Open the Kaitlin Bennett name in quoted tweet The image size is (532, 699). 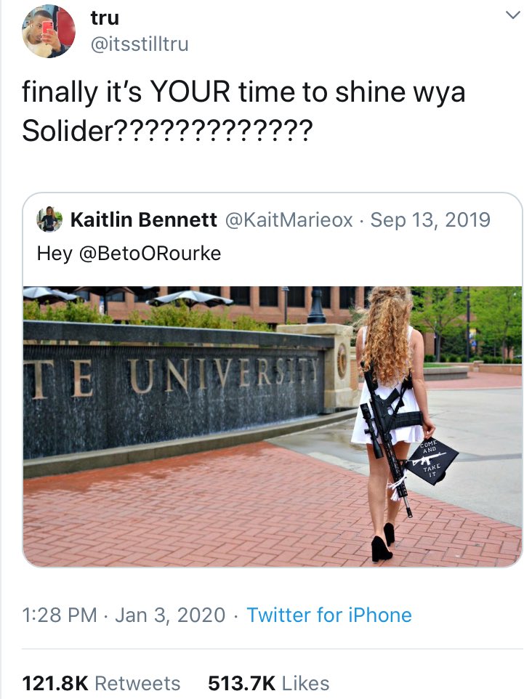tap(144, 219)
